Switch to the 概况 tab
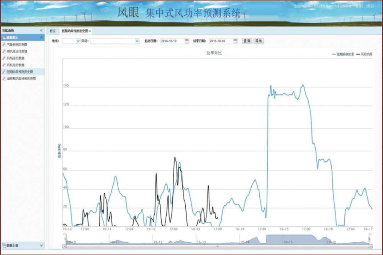Screen dimensions: 383x255 coord(52,31)
